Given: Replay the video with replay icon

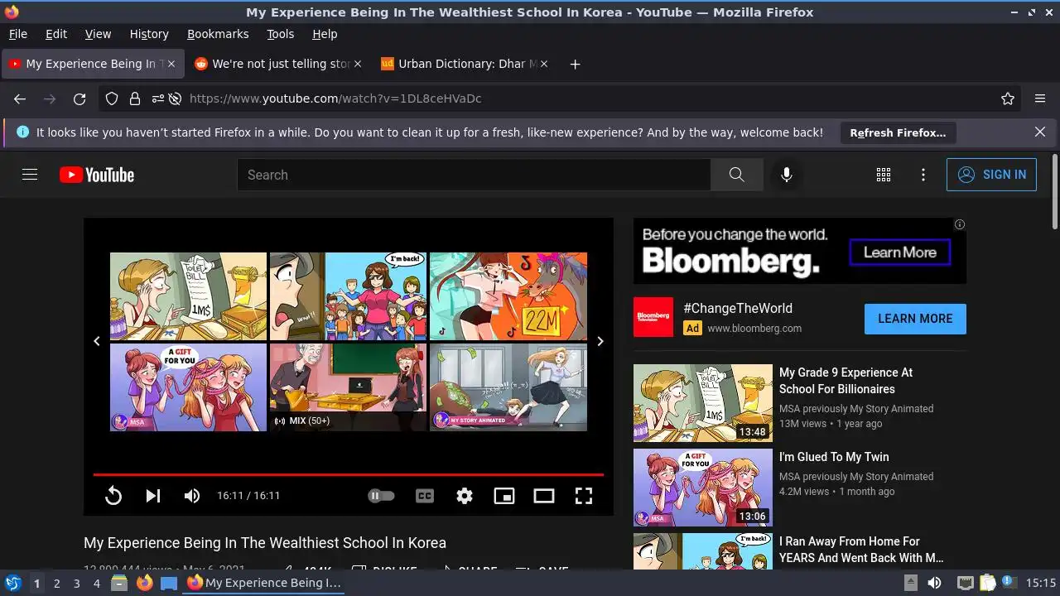Looking at the screenshot, I should [113, 496].
